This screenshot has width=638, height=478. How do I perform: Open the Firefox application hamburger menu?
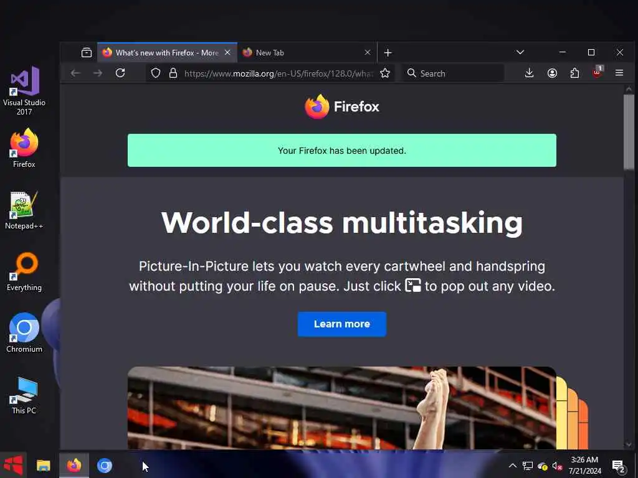point(619,73)
